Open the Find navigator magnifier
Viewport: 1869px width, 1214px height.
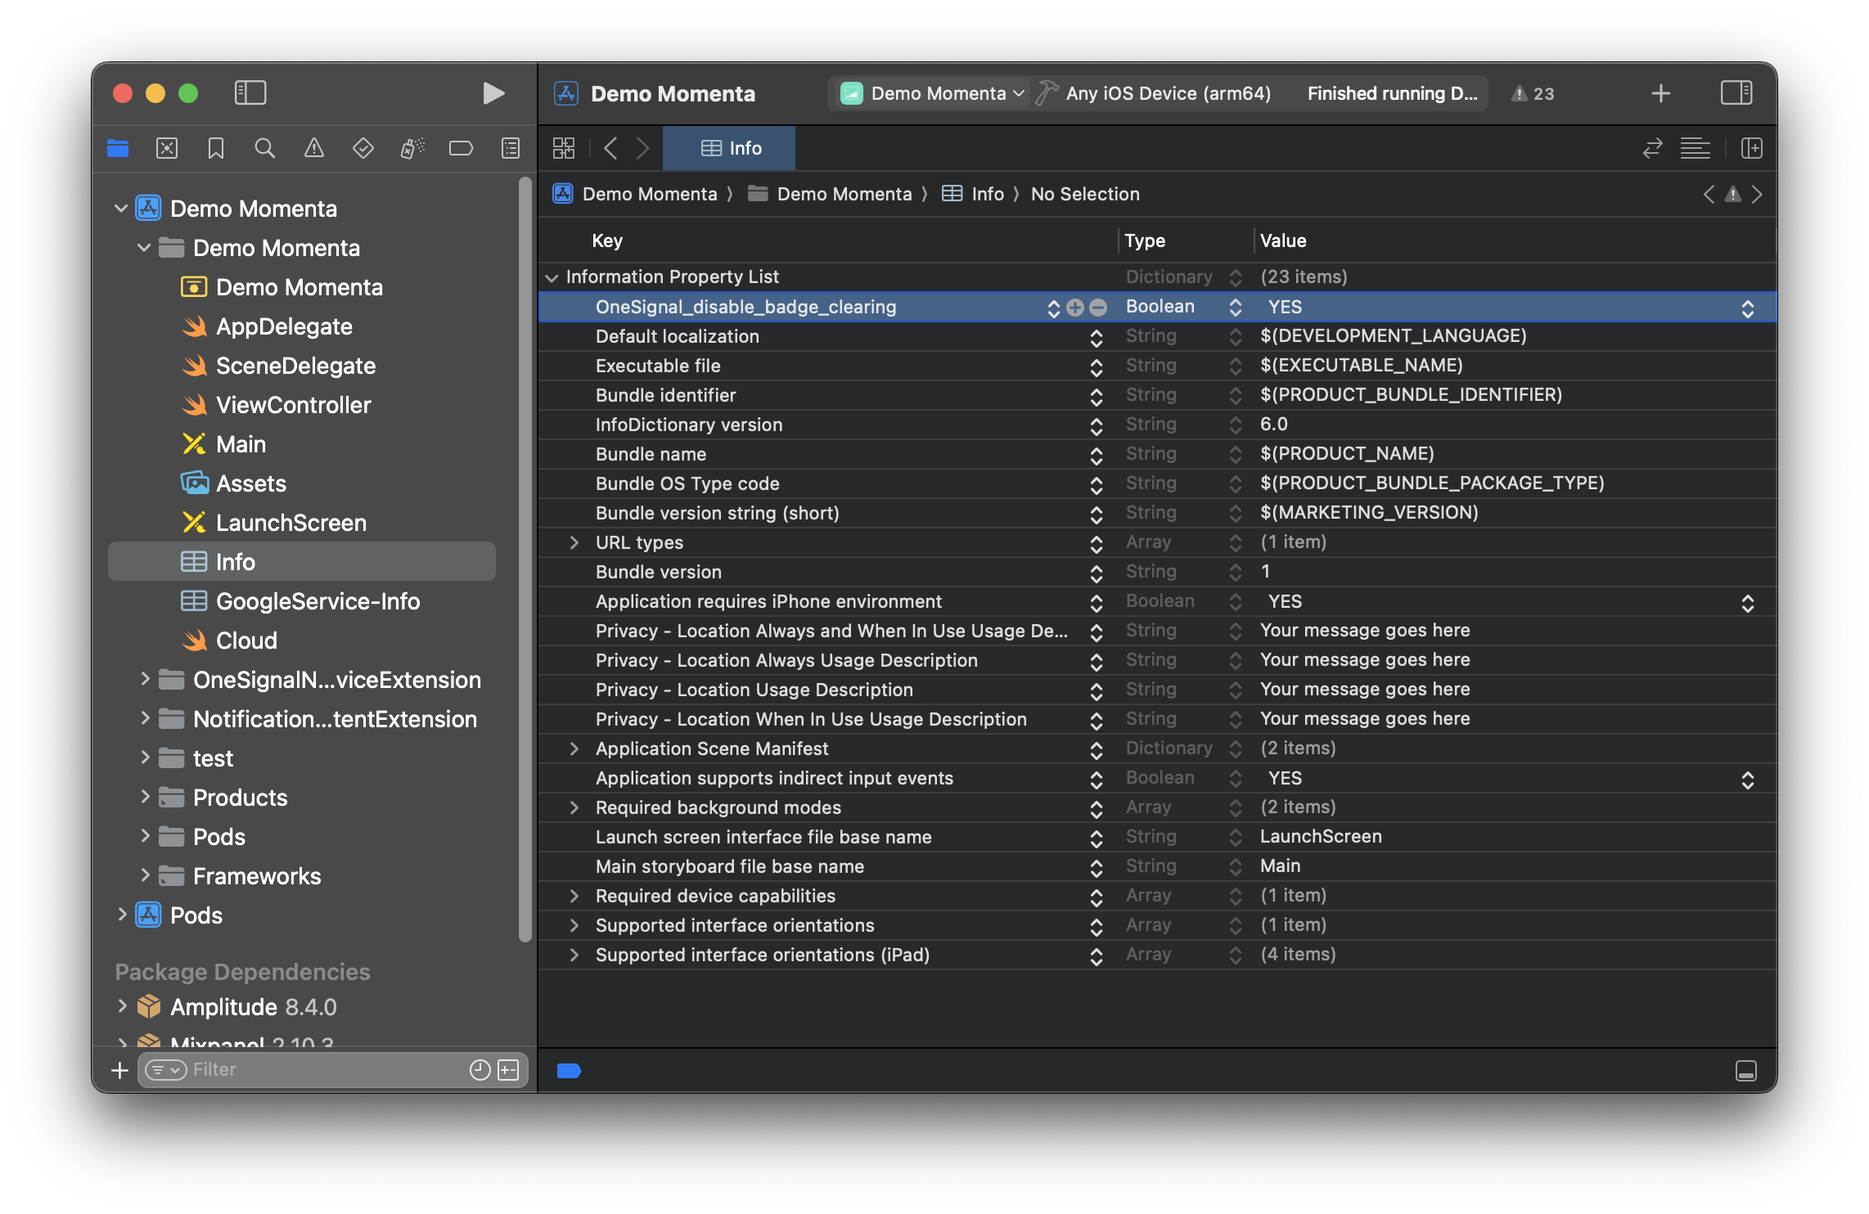[x=265, y=148]
